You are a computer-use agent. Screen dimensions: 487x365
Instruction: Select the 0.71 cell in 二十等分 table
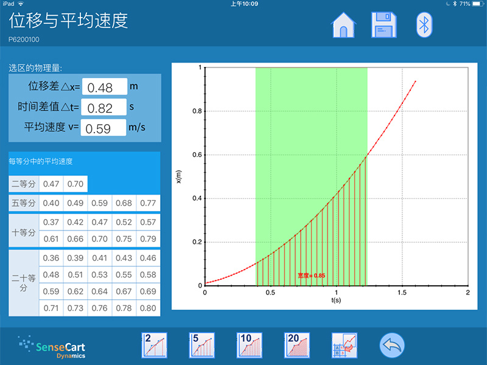51,308
